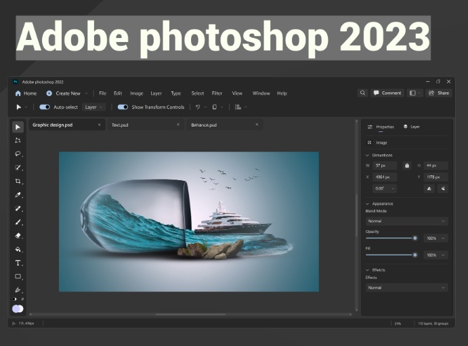Toggle the Auto-select switch
This screenshot has width=468, height=346.
click(x=45, y=107)
